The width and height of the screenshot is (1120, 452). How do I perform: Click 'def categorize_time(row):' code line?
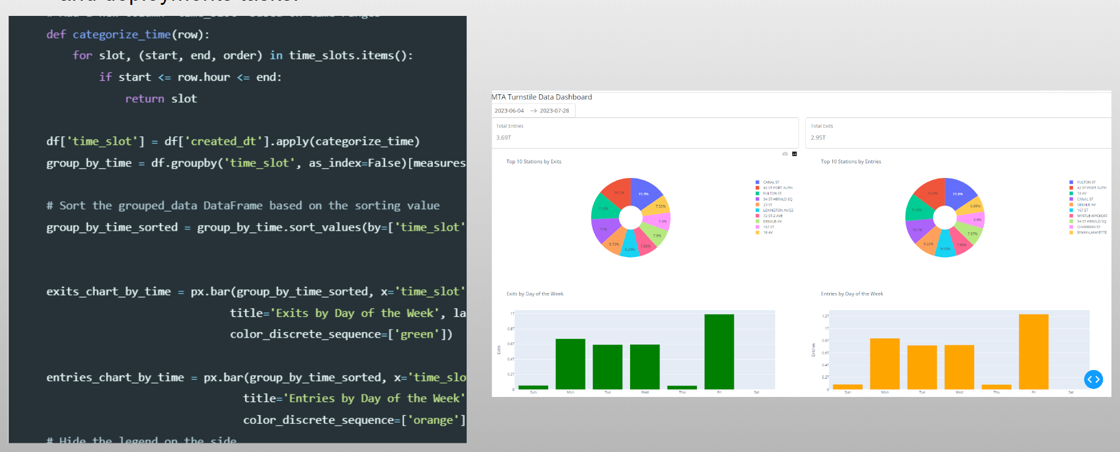tap(128, 34)
